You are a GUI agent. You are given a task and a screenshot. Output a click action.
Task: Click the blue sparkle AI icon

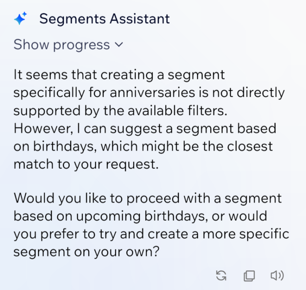click(20, 19)
